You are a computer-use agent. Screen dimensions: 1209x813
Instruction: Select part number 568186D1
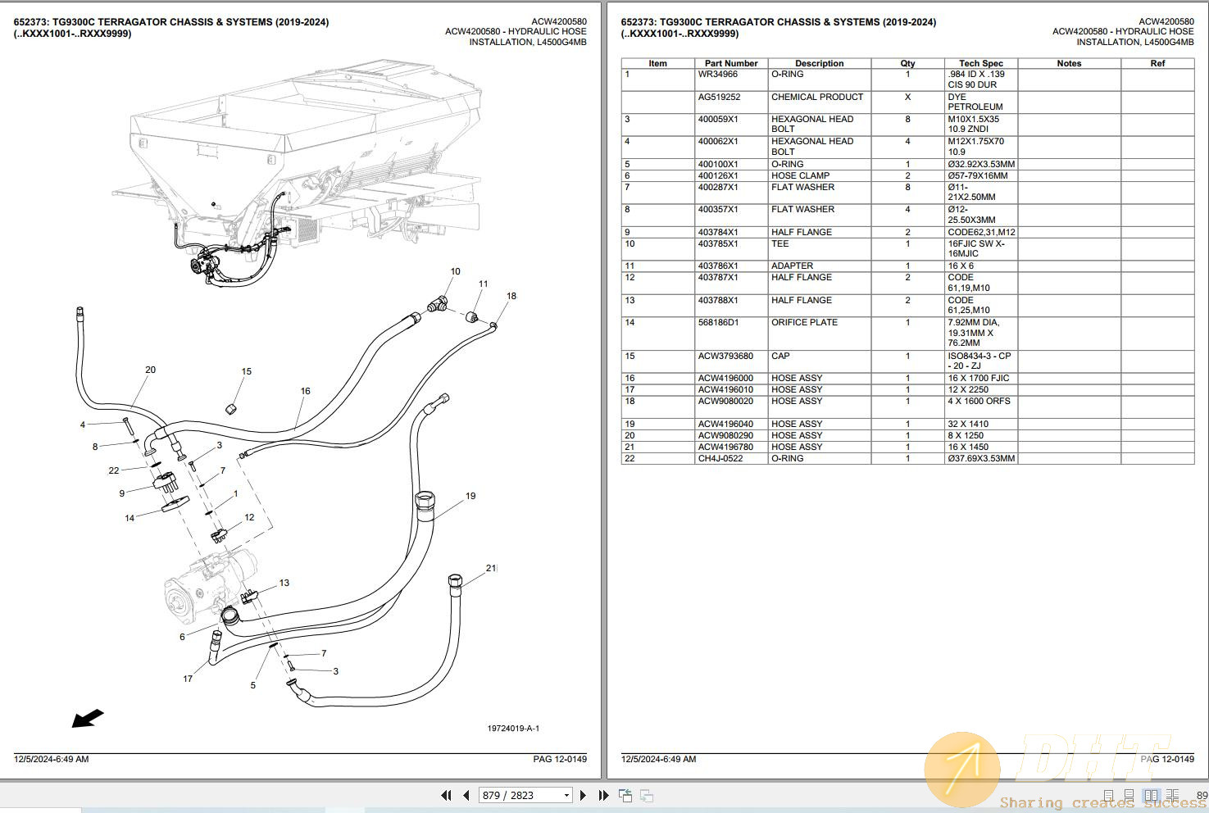[x=718, y=322]
